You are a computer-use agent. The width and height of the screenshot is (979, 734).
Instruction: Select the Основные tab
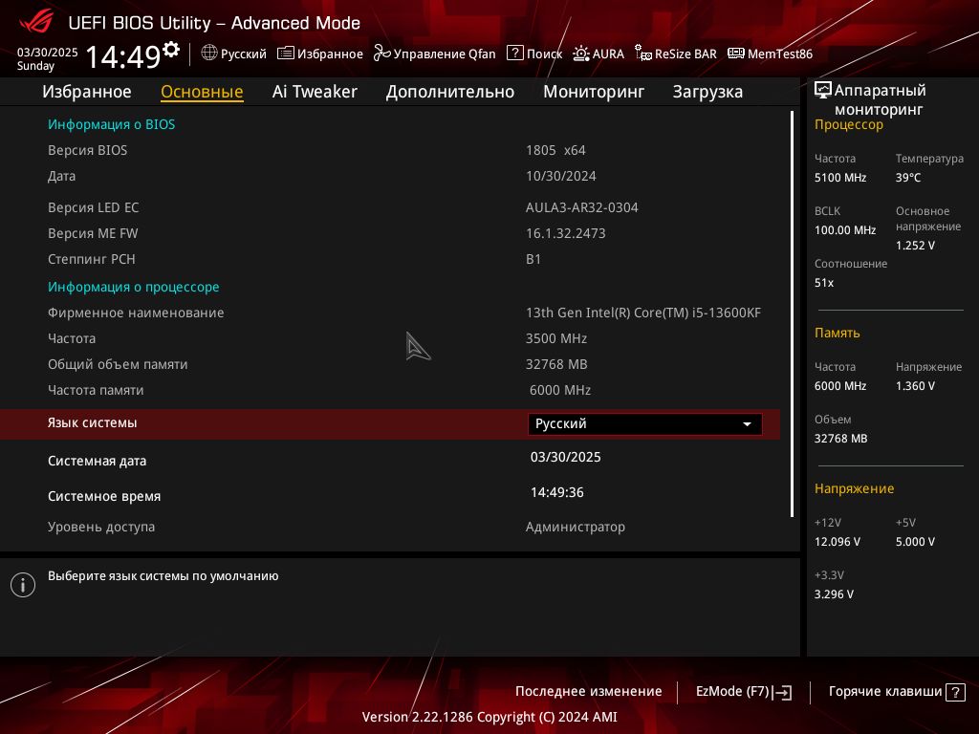pos(202,92)
